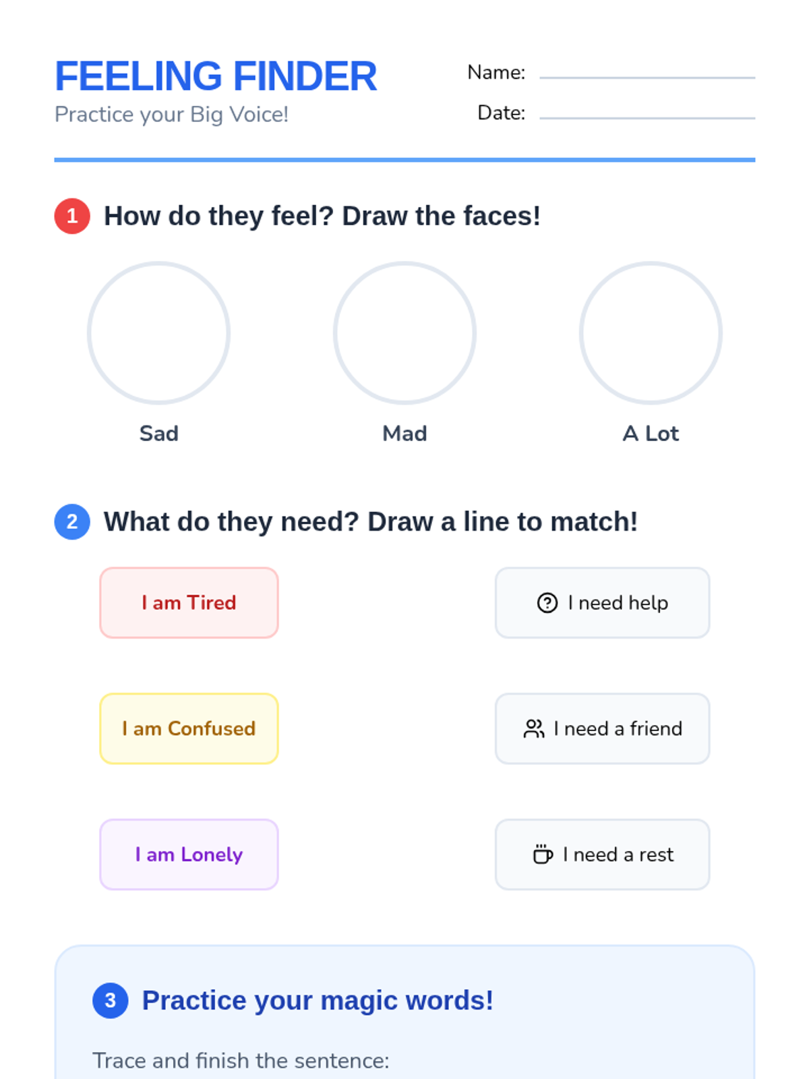Select the A Lot face circle
The image size is (809, 1079).
click(x=651, y=333)
